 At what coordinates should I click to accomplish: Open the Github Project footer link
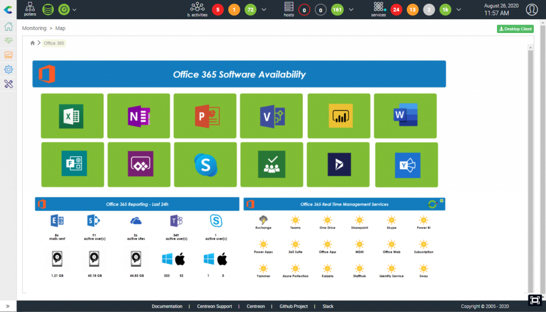[294, 307]
